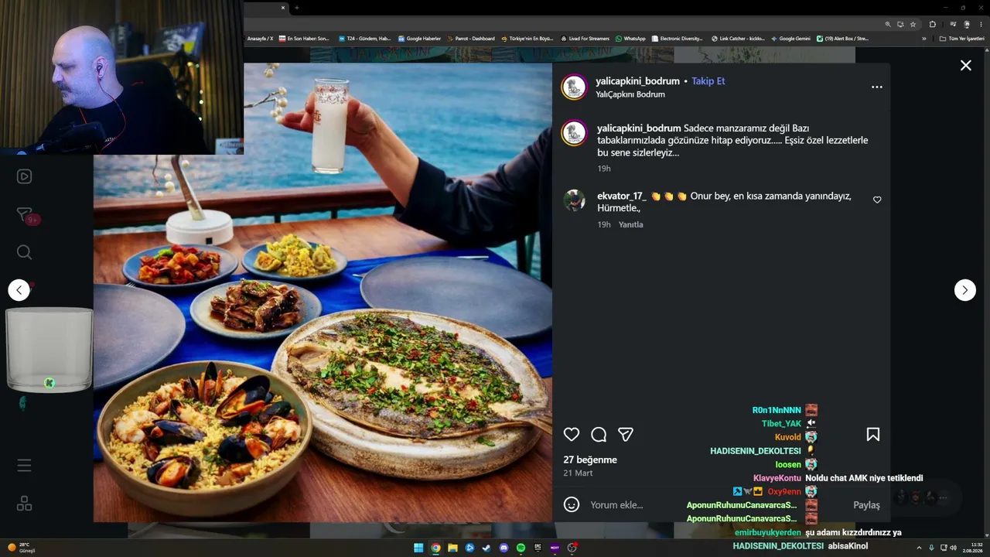The width and height of the screenshot is (990, 557).
Task: Bookmark this page with the star icon
Action: coord(913,24)
